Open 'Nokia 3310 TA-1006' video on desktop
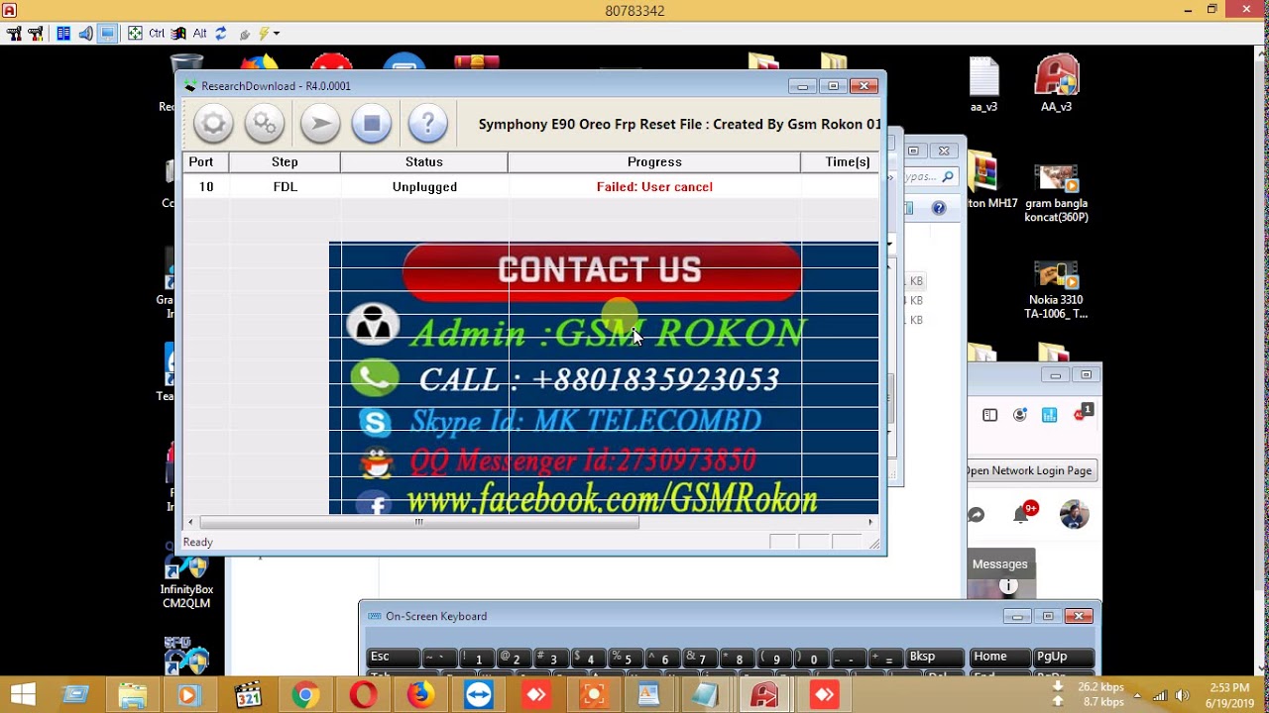This screenshot has height=713, width=1269. pos(1056,290)
